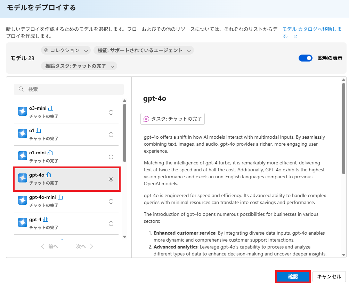Click the o1-mini model sparkle icon
The image size is (349, 285).
(x=23, y=156)
